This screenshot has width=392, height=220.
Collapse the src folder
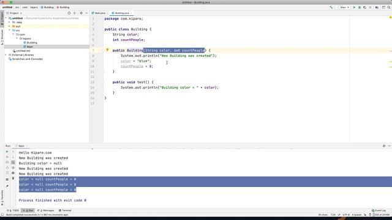coord(10,30)
